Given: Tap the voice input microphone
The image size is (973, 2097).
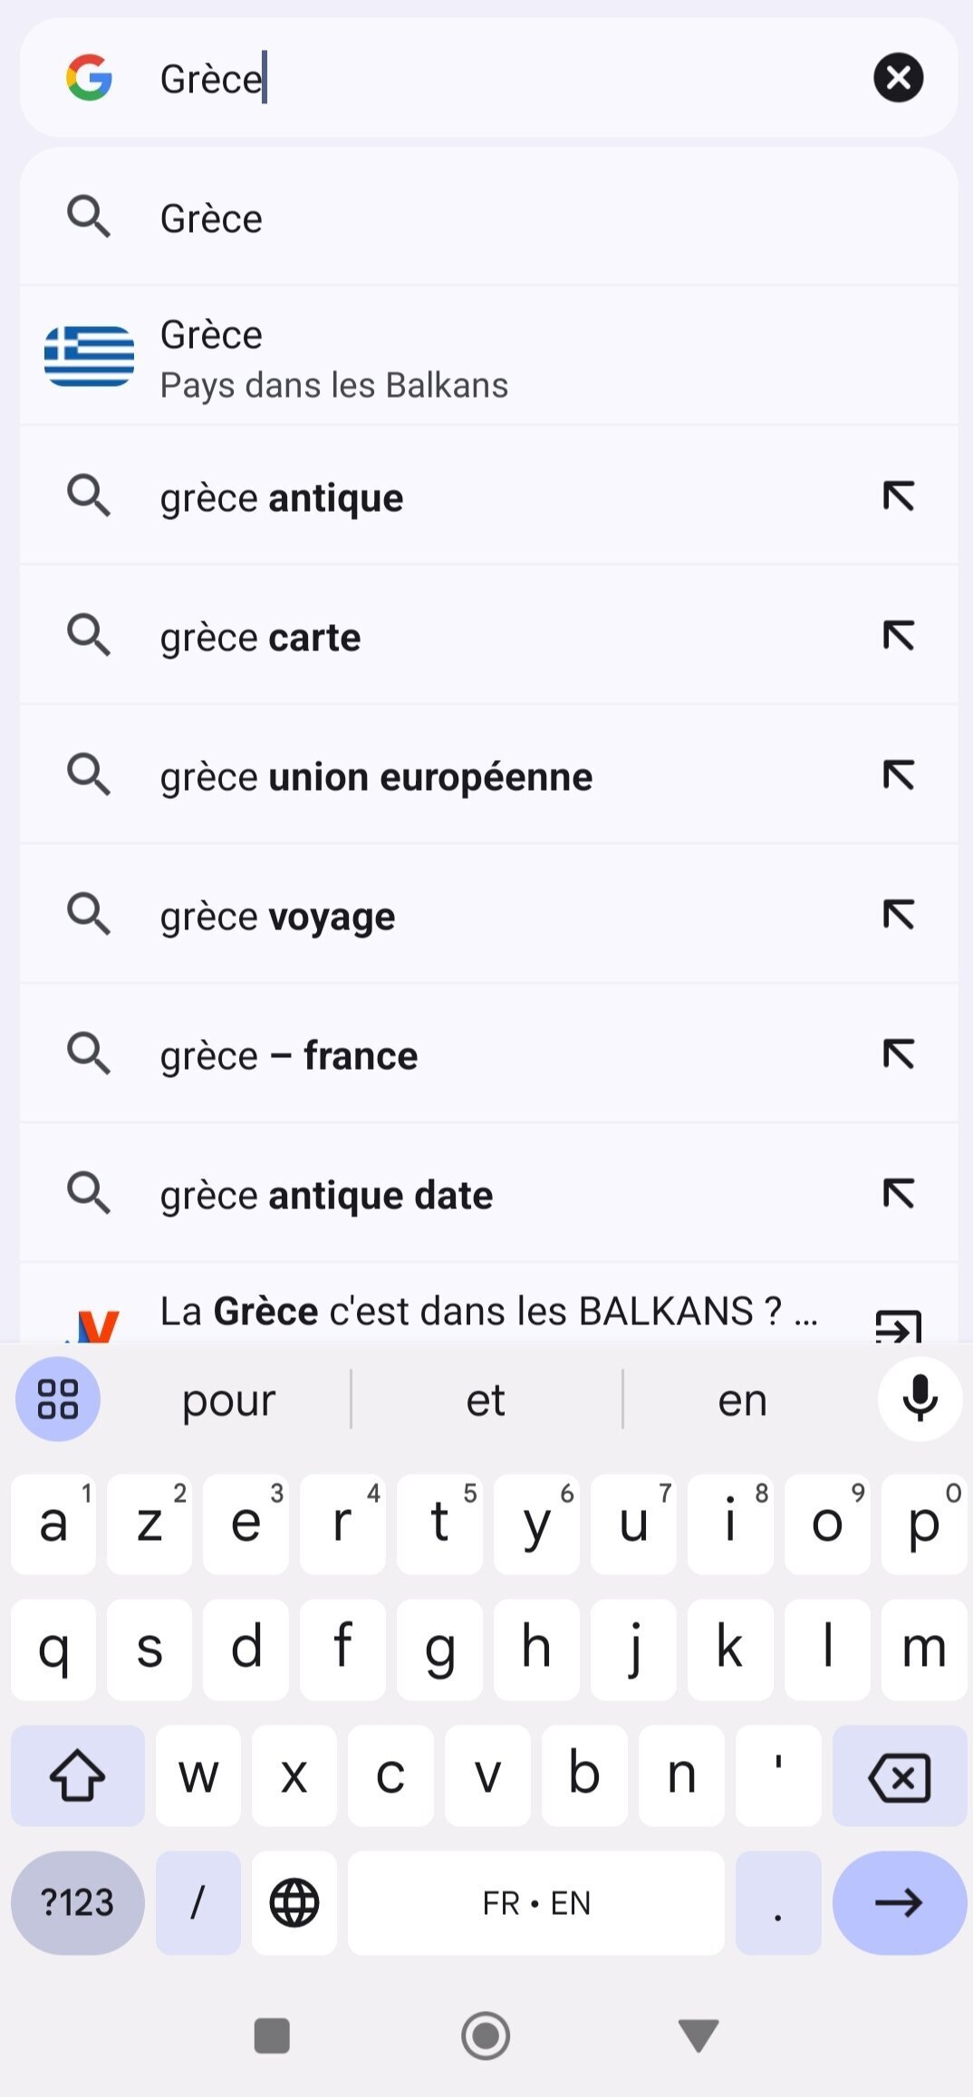Looking at the screenshot, I should pos(920,1399).
